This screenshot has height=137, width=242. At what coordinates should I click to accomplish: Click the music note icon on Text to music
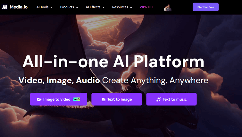pos(159,100)
